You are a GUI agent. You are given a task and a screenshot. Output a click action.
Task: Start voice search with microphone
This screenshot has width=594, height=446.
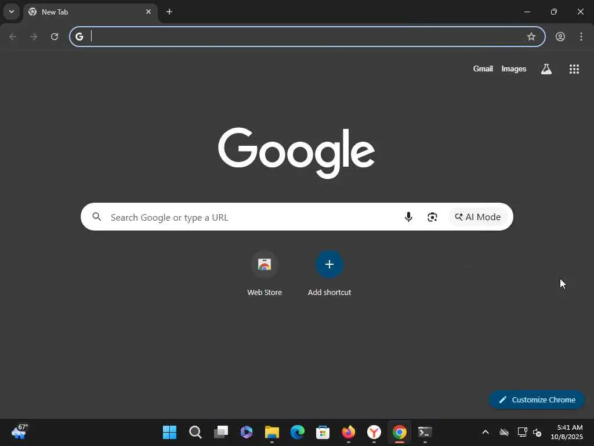tap(408, 217)
